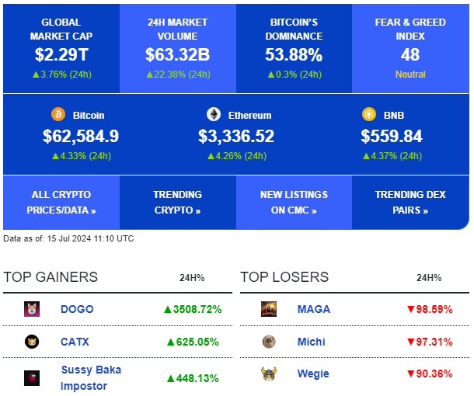Open the MAGA token link
The image size is (474, 396).
click(314, 309)
